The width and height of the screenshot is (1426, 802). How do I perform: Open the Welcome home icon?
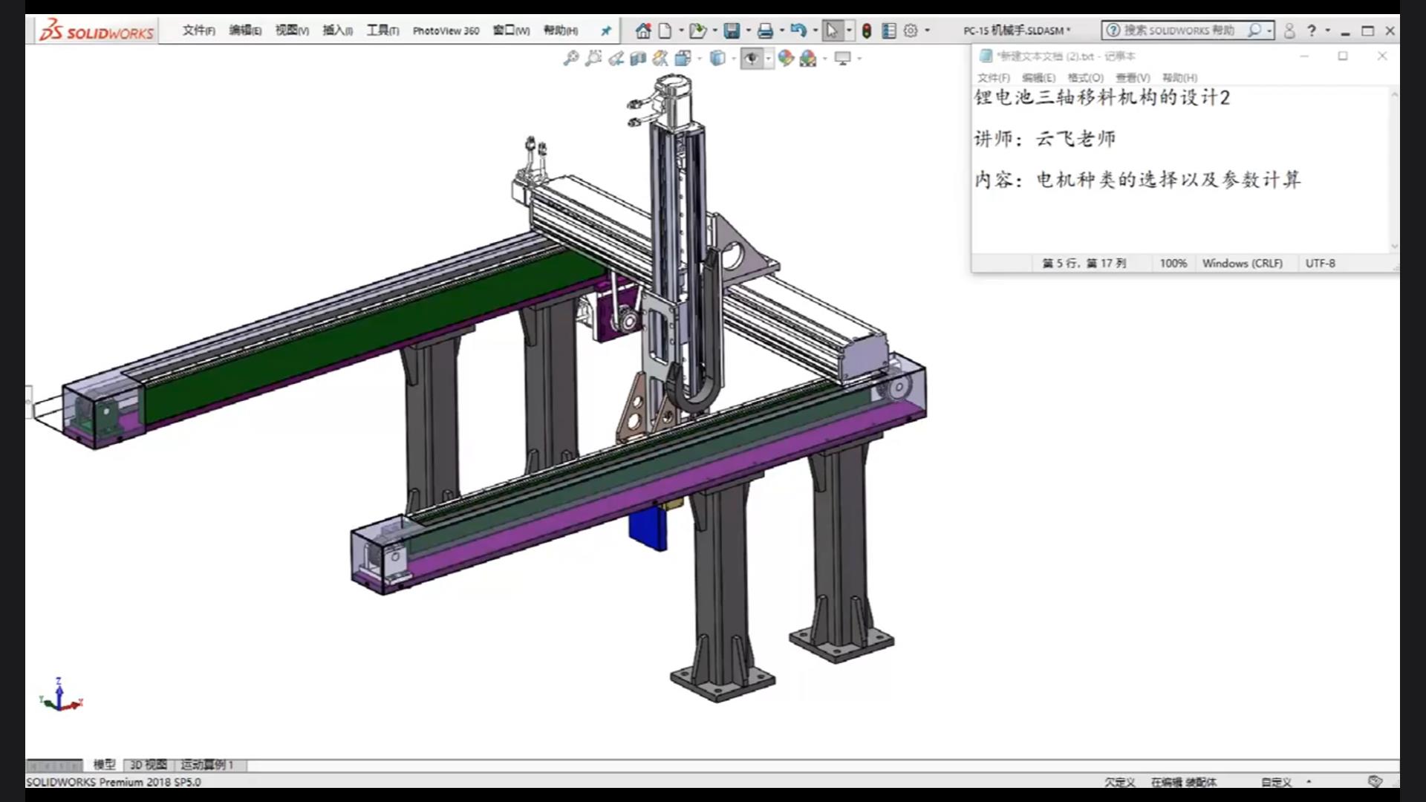(643, 30)
